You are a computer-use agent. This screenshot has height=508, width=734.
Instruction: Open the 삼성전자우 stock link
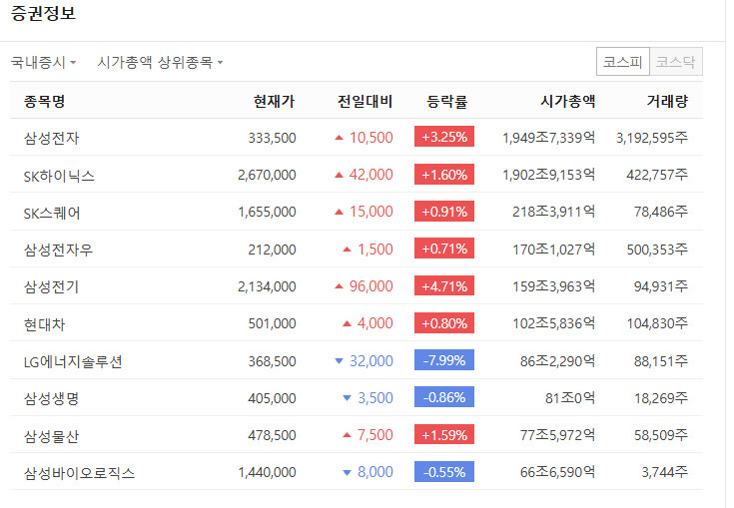59,250
